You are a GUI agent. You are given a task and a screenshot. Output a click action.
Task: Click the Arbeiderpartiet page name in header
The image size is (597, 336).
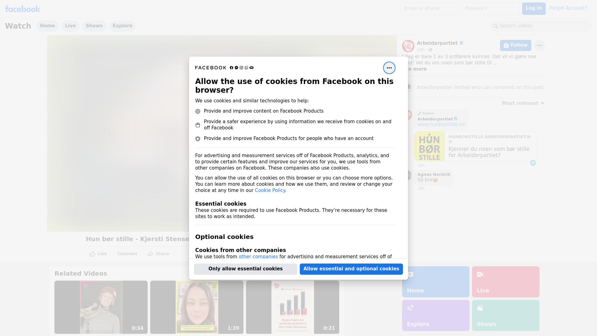437,43
